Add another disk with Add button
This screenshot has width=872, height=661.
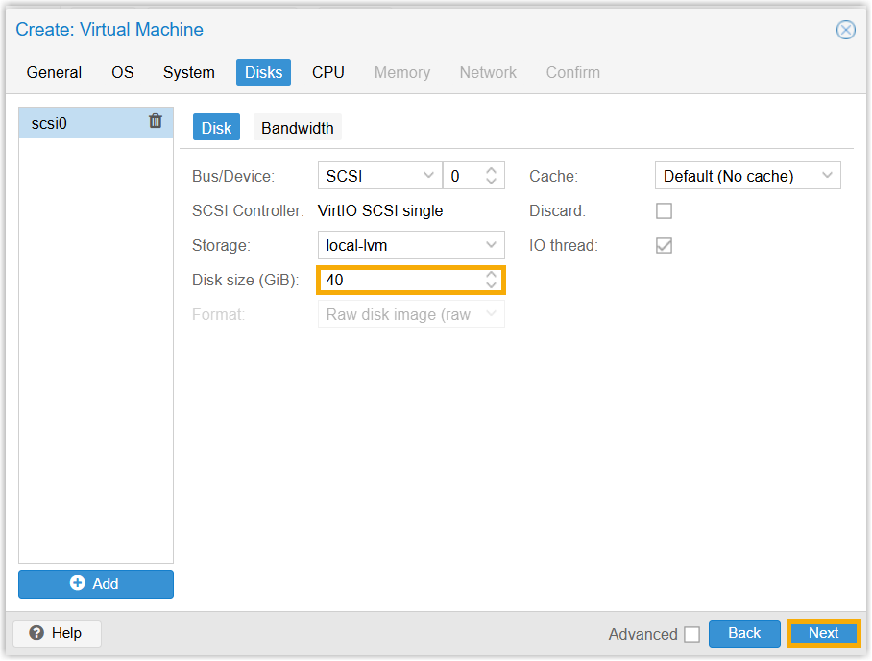click(96, 584)
